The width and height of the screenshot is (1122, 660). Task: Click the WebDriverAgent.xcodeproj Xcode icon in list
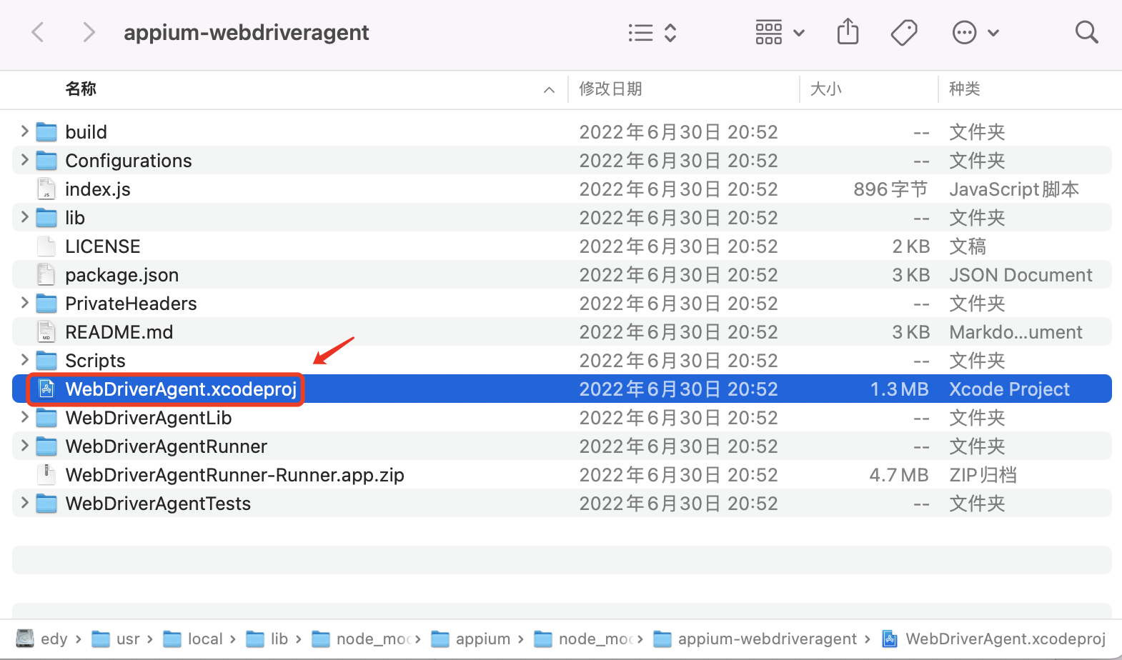click(46, 389)
